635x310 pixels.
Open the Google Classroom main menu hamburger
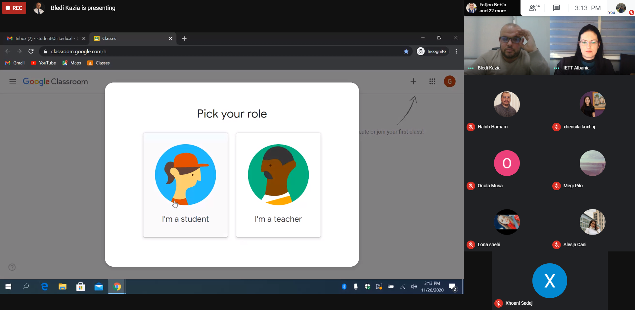[x=13, y=81]
